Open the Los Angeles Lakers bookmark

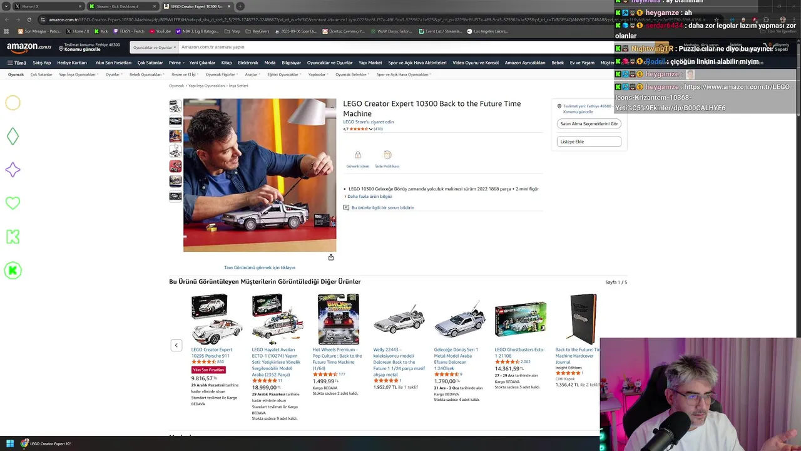488,31
